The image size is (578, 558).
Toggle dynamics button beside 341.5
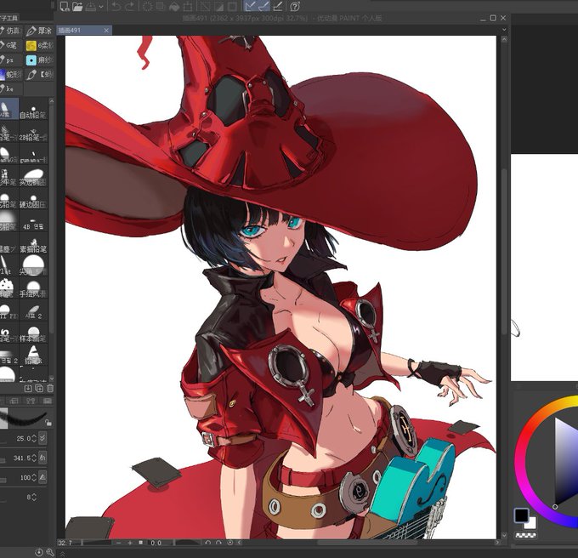pos(42,458)
